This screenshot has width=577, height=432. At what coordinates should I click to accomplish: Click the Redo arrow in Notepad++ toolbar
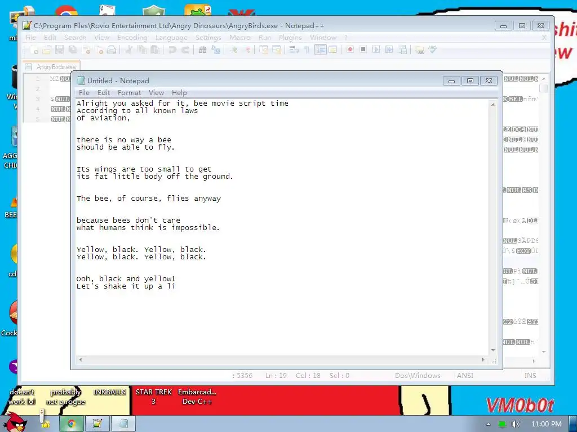185,49
